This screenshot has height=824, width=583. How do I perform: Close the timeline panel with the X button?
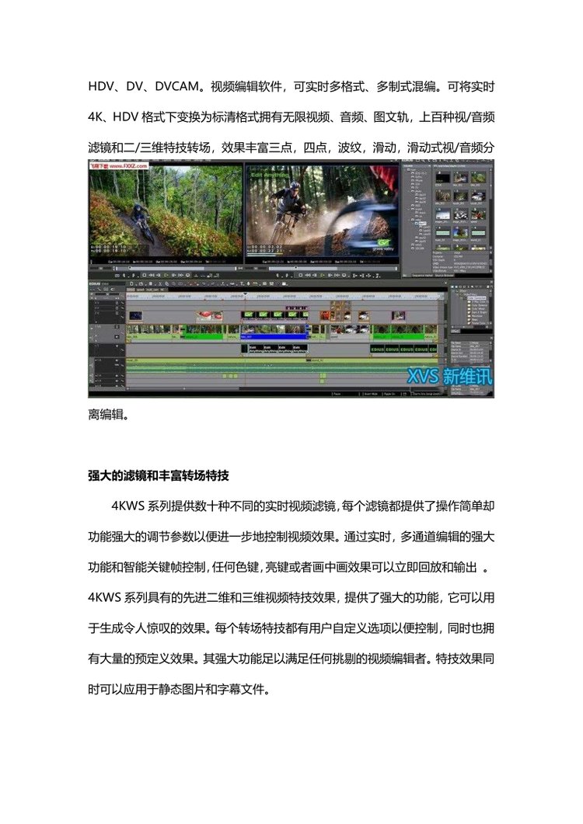[x=444, y=284]
